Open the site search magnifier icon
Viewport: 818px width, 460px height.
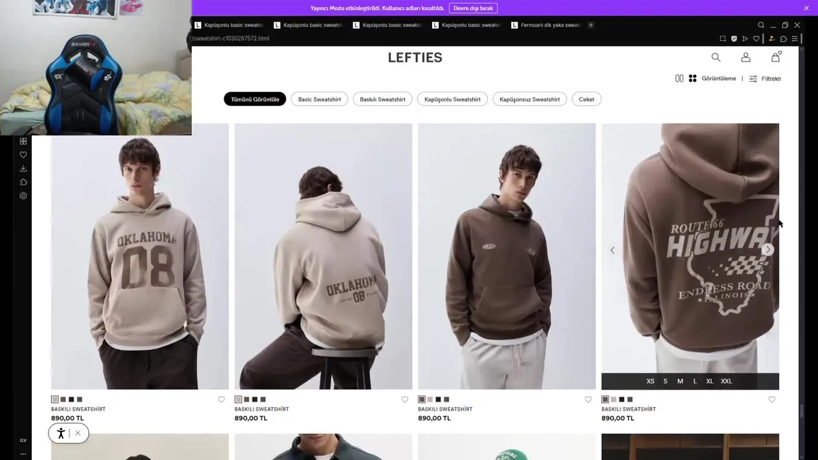pos(716,57)
